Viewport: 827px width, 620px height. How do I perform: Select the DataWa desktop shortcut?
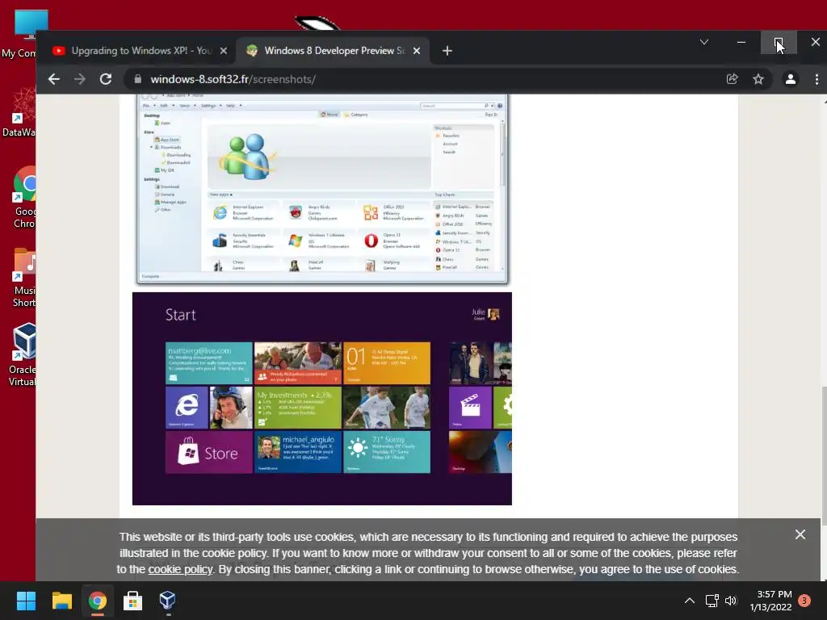19,113
